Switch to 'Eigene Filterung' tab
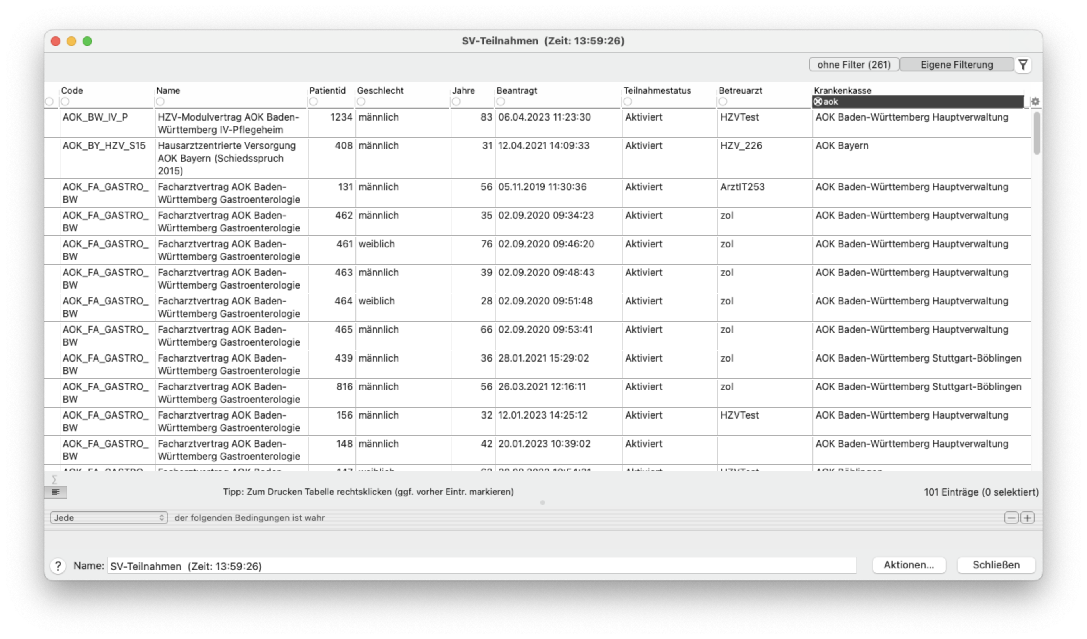Image resolution: width=1087 pixels, height=639 pixels. pos(956,65)
